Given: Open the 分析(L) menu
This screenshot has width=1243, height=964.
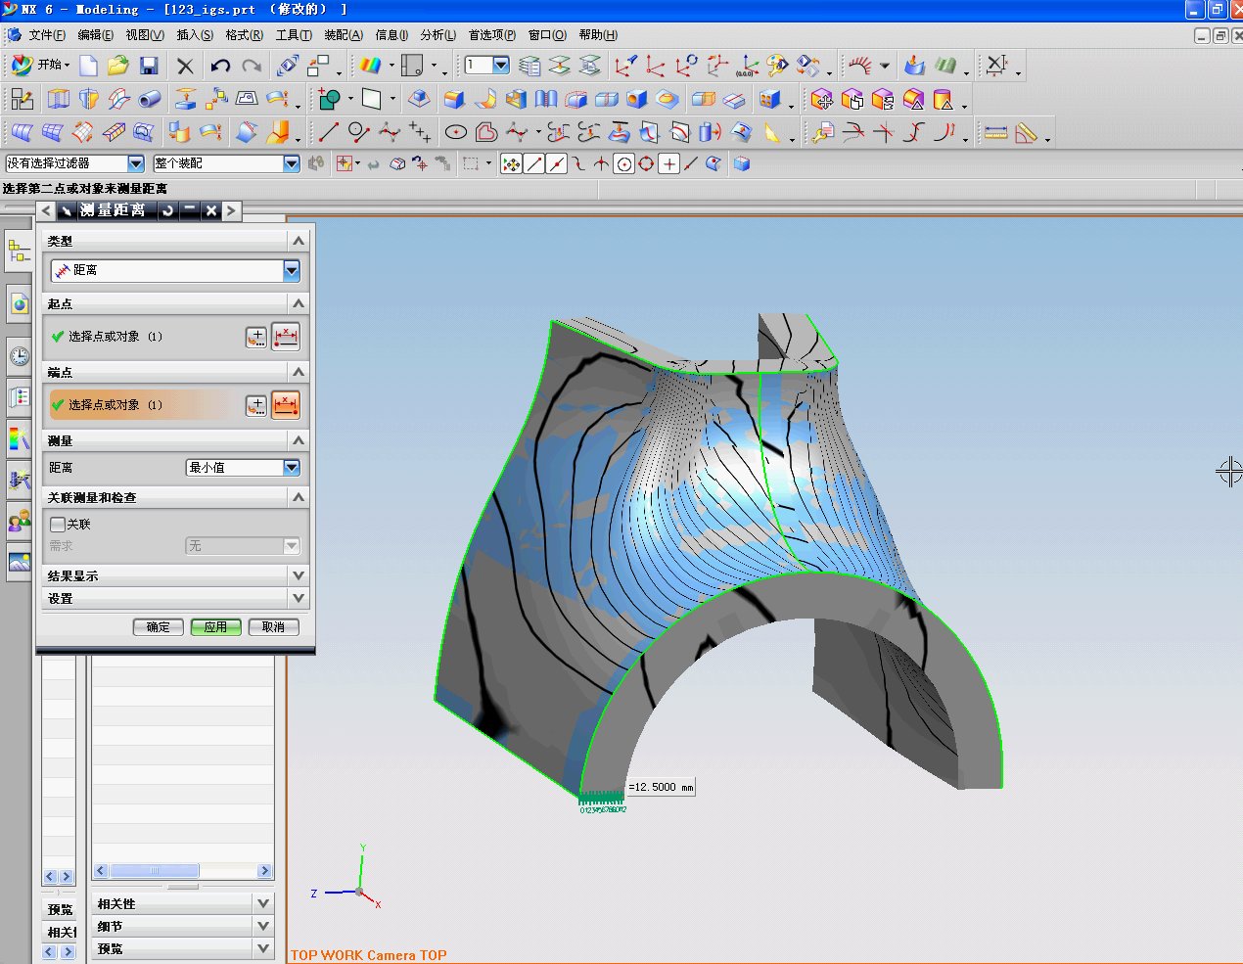Looking at the screenshot, I should [x=437, y=35].
